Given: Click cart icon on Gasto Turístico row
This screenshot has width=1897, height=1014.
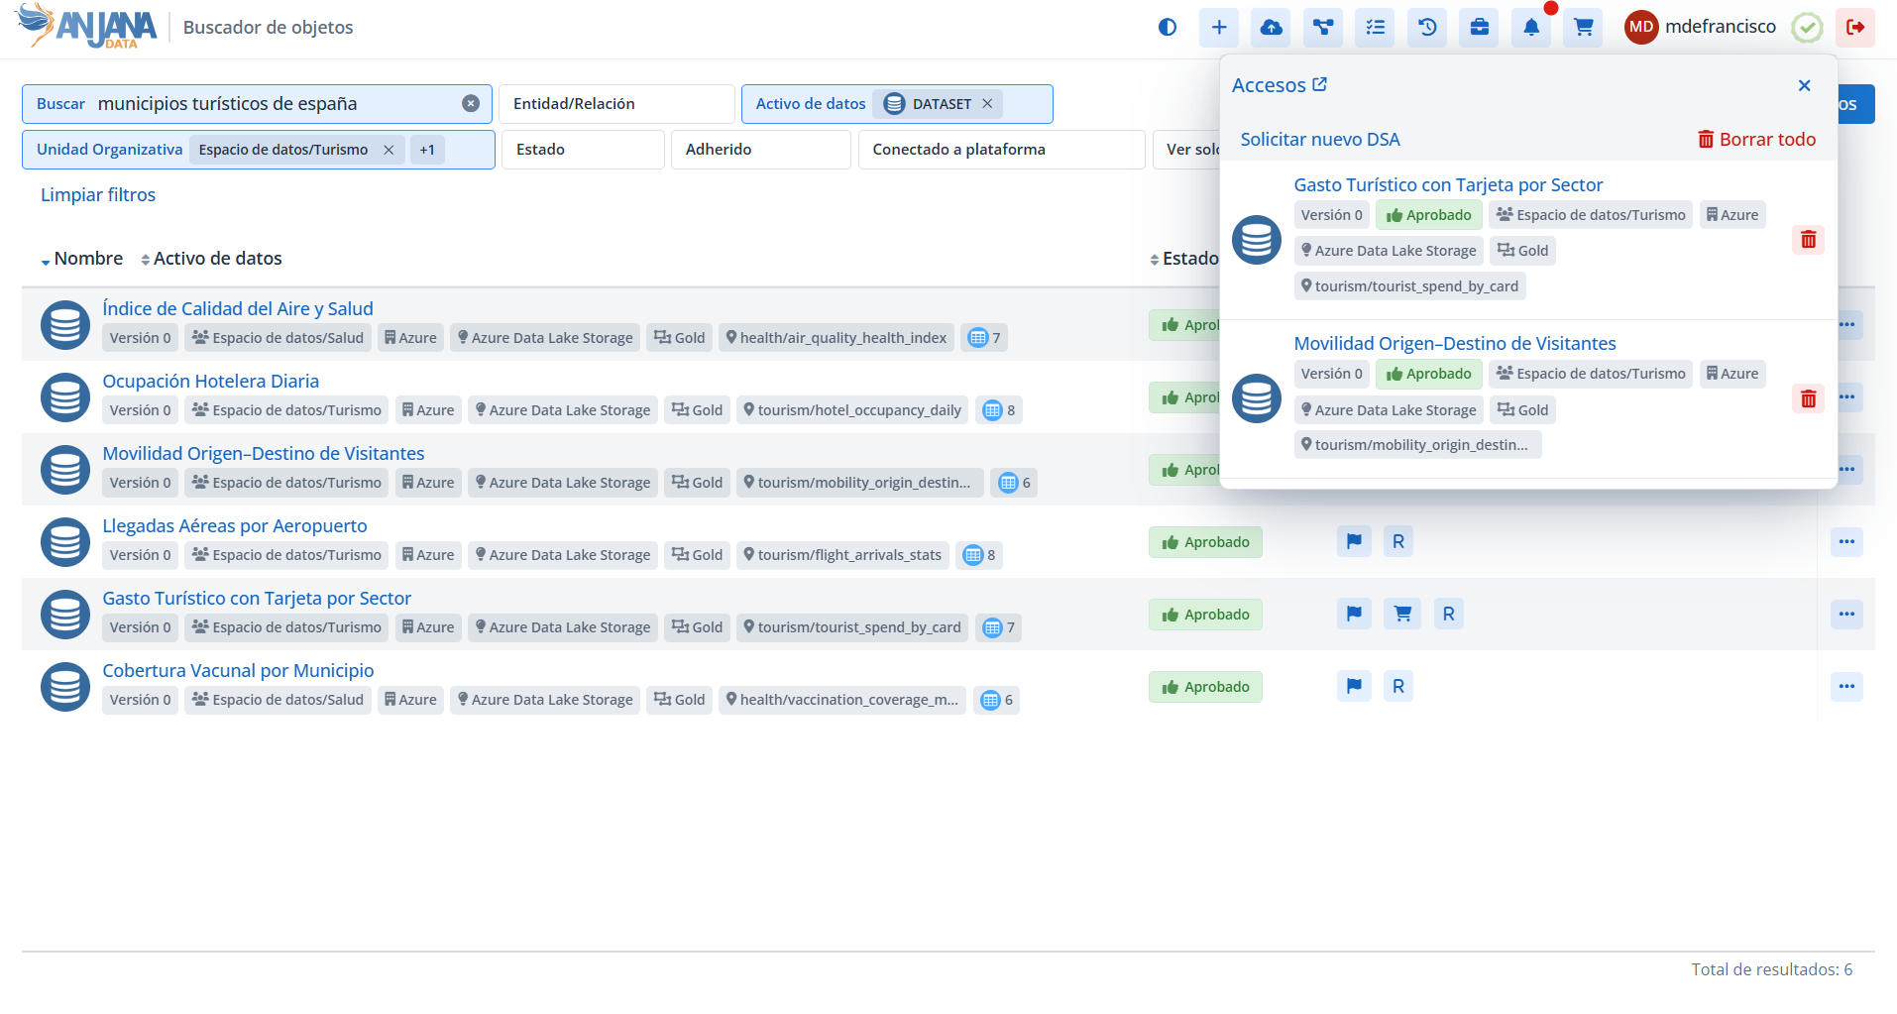Looking at the screenshot, I should (x=1402, y=615).
